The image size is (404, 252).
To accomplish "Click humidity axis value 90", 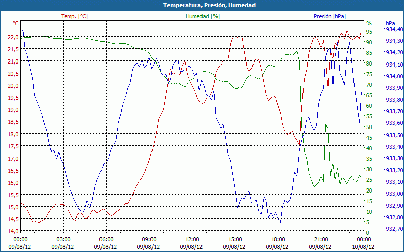I will click(x=369, y=42).
